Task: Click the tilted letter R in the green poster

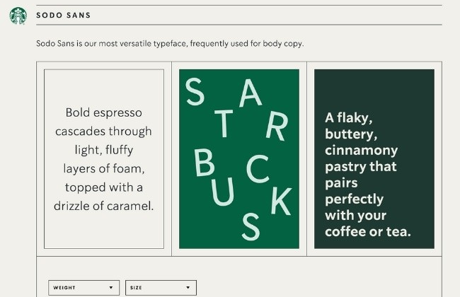Action: 277,126
